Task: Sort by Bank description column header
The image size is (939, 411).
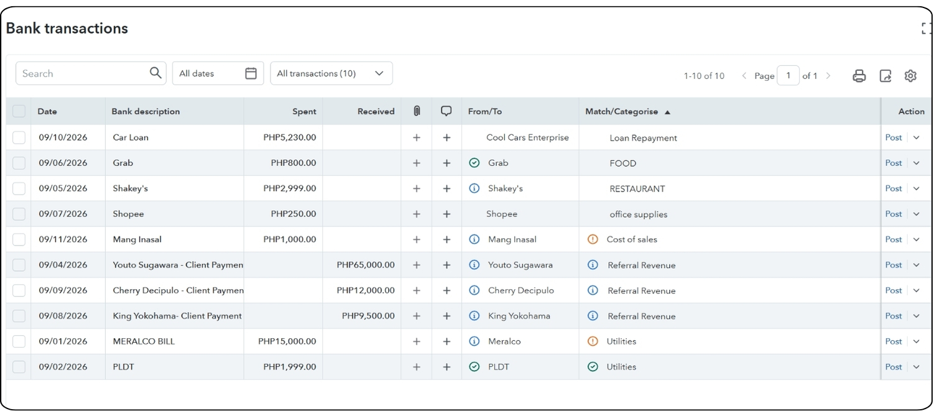Action: 146,112
